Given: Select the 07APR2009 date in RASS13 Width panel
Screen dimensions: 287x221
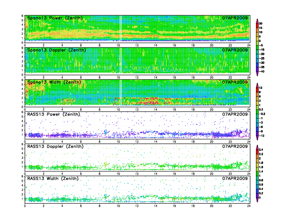Looking at the screenshot, I should pyautogui.click(x=235, y=178).
